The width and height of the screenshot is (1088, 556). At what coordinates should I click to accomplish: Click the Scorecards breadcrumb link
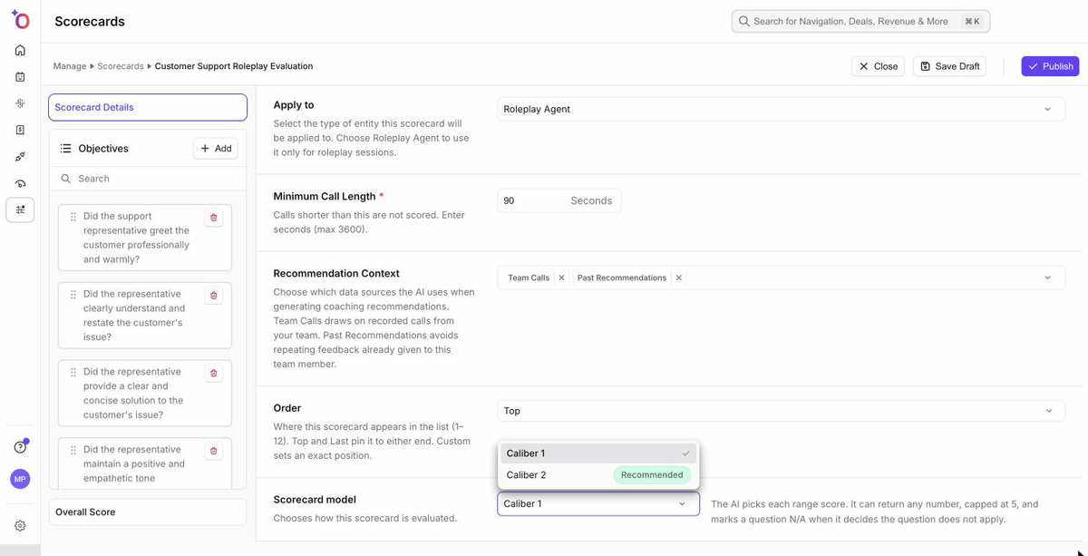coord(121,66)
